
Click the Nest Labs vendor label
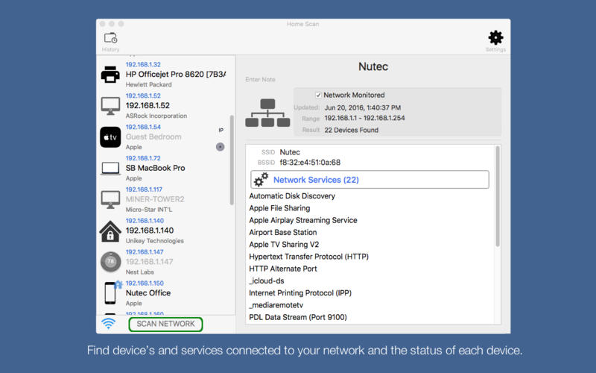pyautogui.click(x=140, y=272)
